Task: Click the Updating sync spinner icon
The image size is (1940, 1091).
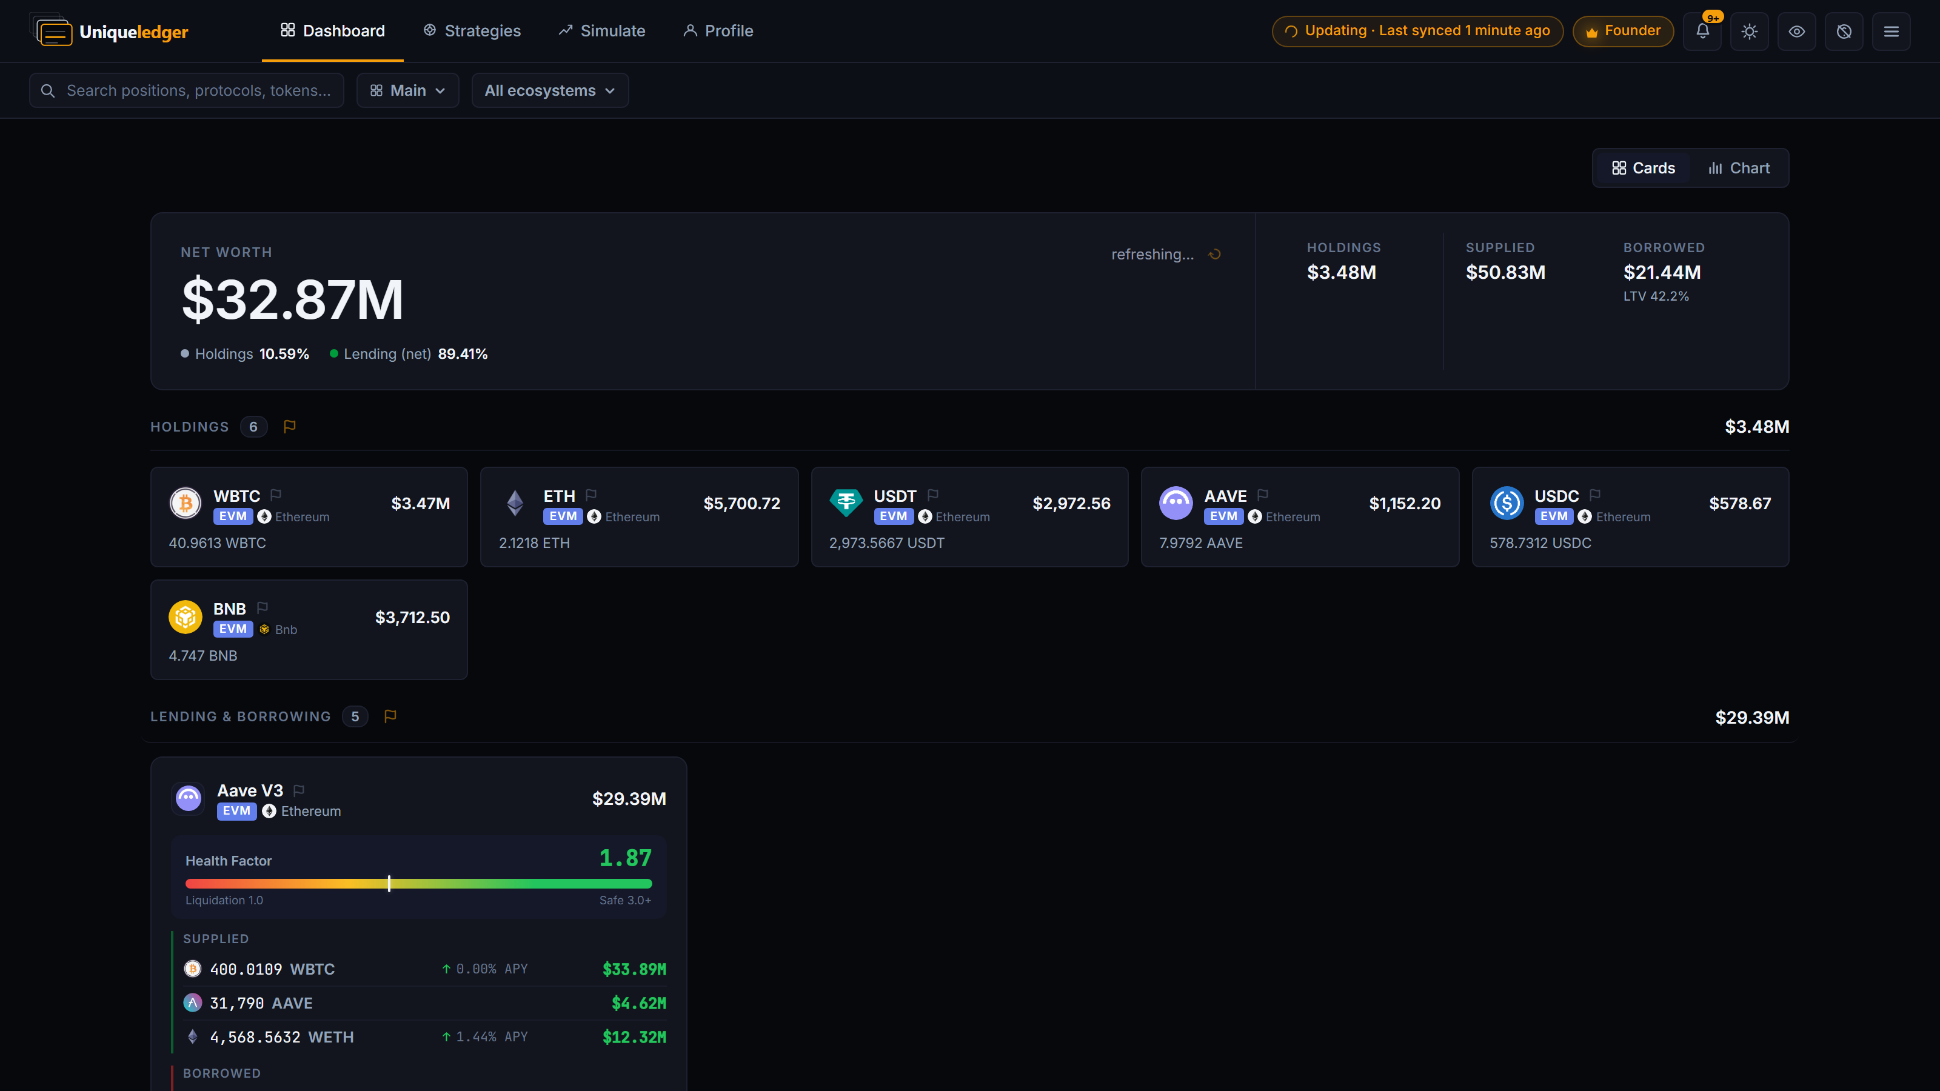Action: (x=1291, y=31)
